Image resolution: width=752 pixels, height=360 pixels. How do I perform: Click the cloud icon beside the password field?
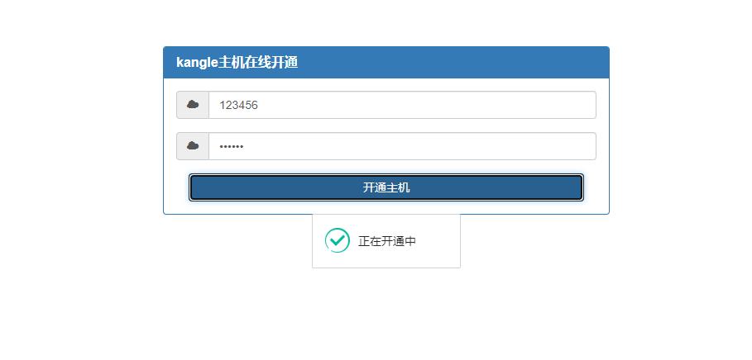pyautogui.click(x=193, y=145)
